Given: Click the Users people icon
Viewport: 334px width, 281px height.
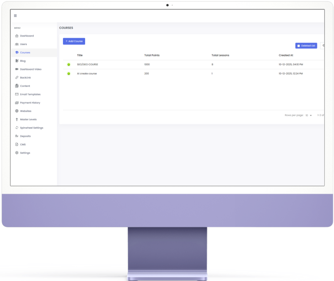Looking at the screenshot, I should [17, 44].
